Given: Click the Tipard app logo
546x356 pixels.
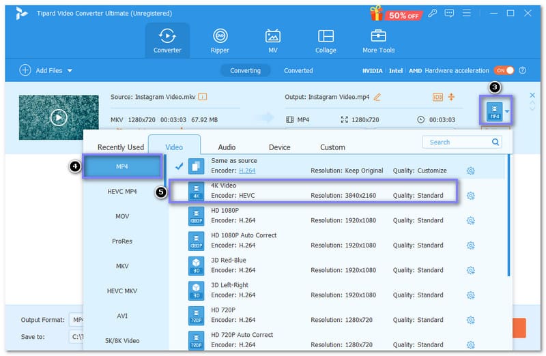Looking at the screenshot, I should pyautogui.click(x=21, y=13).
